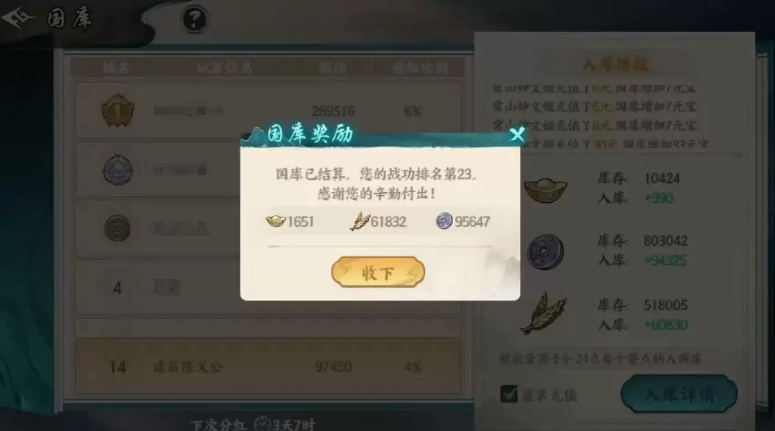Click the gold ingot reward icon showing 1651
The width and height of the screenshot is (775, 431).
275,221
